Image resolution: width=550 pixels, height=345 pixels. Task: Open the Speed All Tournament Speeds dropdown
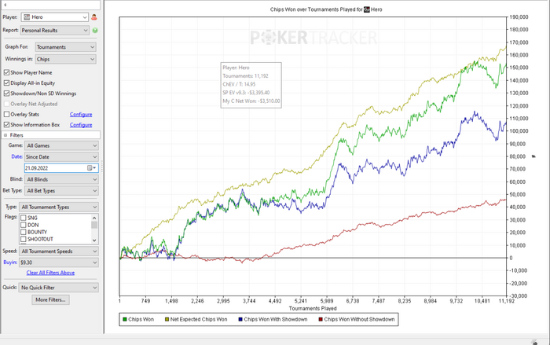click(x=59, y=251)
